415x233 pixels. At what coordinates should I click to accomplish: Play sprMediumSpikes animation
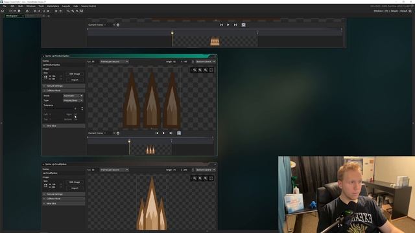163,133
